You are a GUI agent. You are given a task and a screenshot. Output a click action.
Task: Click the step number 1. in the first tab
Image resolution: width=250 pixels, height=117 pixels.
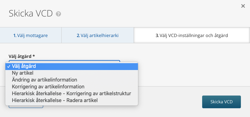[x=15, y=35]
